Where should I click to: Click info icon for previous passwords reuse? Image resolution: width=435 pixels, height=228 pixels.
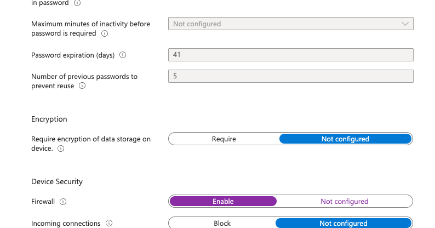coord(82,86)
